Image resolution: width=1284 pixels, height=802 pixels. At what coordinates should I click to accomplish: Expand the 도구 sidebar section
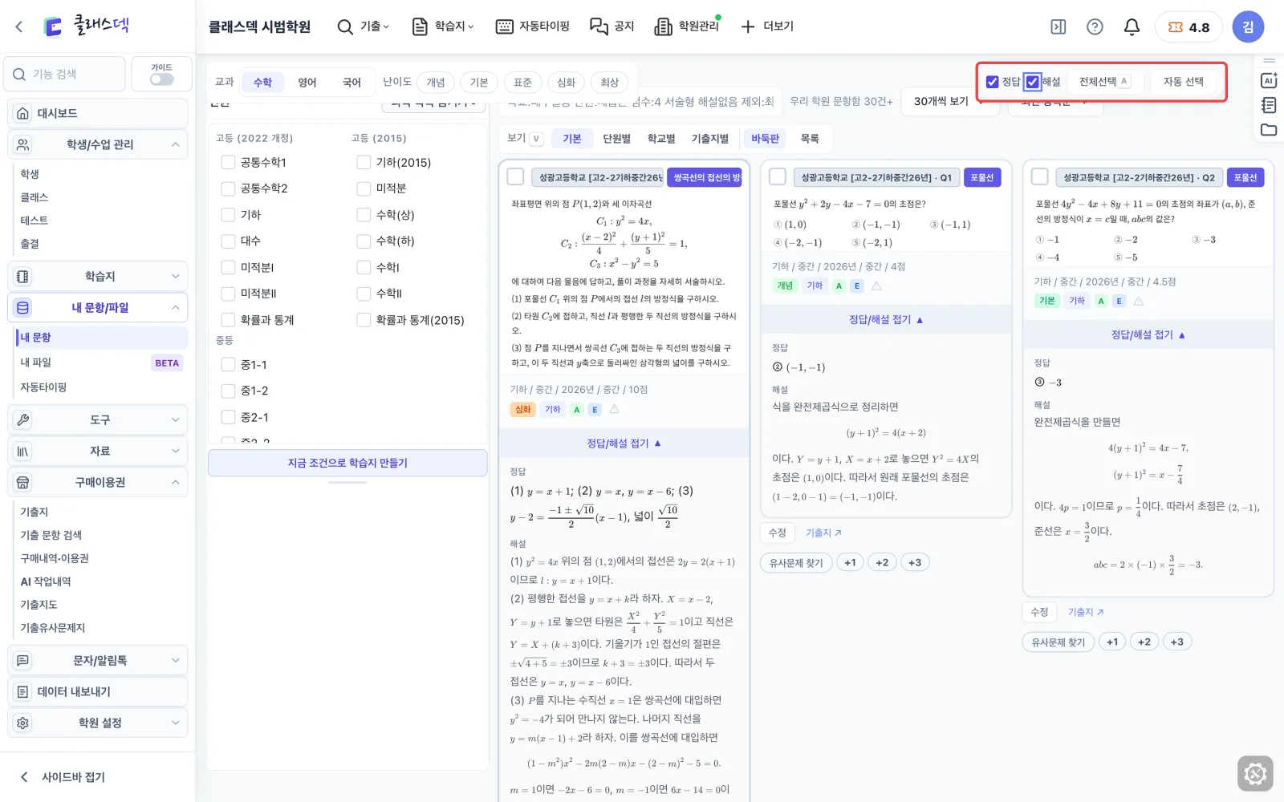coord(98,419)
